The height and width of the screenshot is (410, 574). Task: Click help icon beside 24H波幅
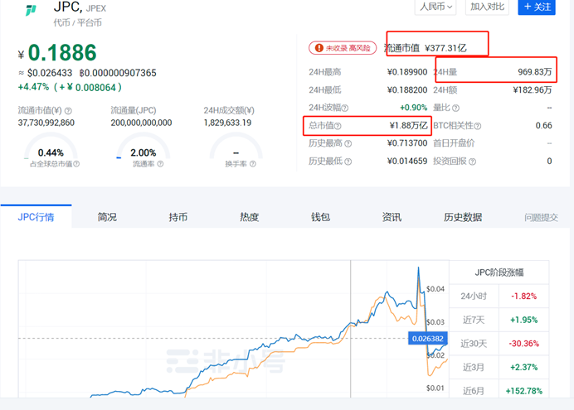tap(345, 109)
